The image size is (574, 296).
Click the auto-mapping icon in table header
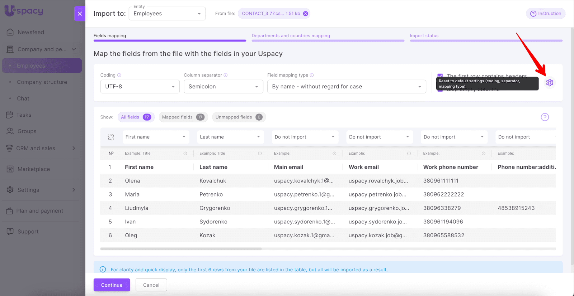pyautogui.click(x=111, y=137)
